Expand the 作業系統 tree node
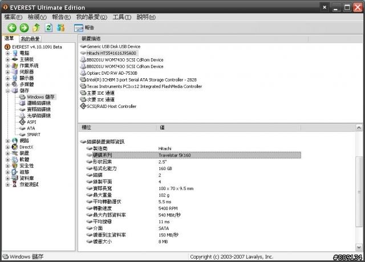 [x=7, y=66]
